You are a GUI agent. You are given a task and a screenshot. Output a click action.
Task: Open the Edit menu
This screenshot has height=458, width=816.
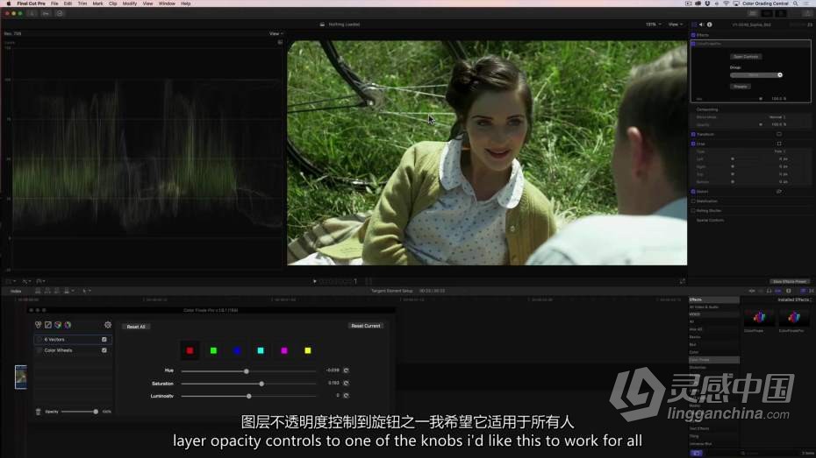[x=68, y=4]
